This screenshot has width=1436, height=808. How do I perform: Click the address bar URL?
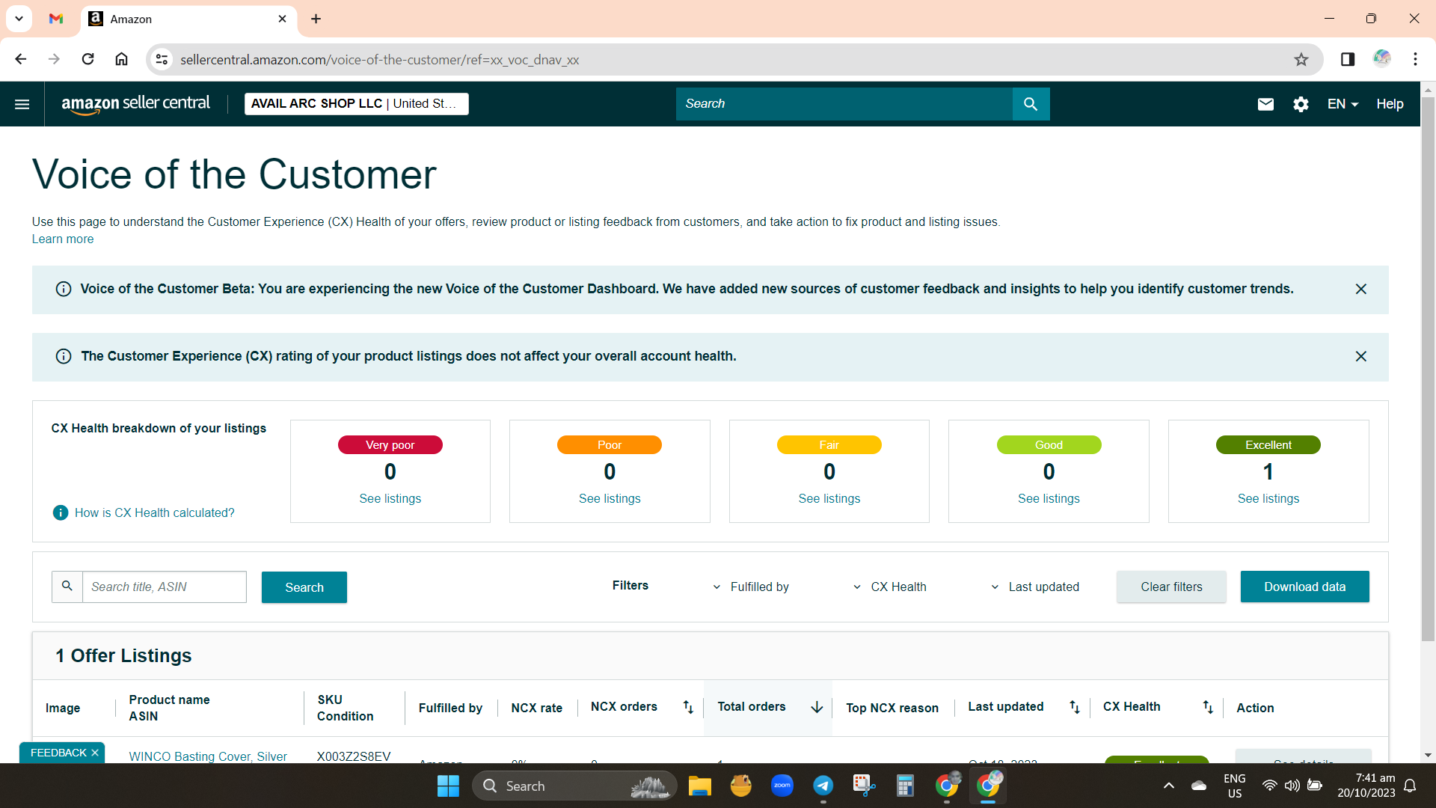(379, 59)
